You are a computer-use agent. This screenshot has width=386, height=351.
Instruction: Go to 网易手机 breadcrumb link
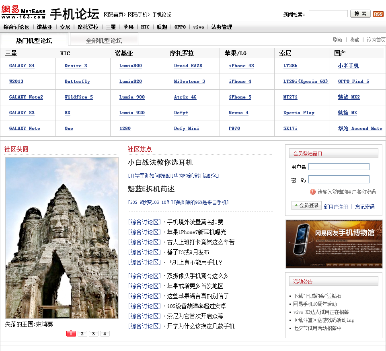[138, 14]
